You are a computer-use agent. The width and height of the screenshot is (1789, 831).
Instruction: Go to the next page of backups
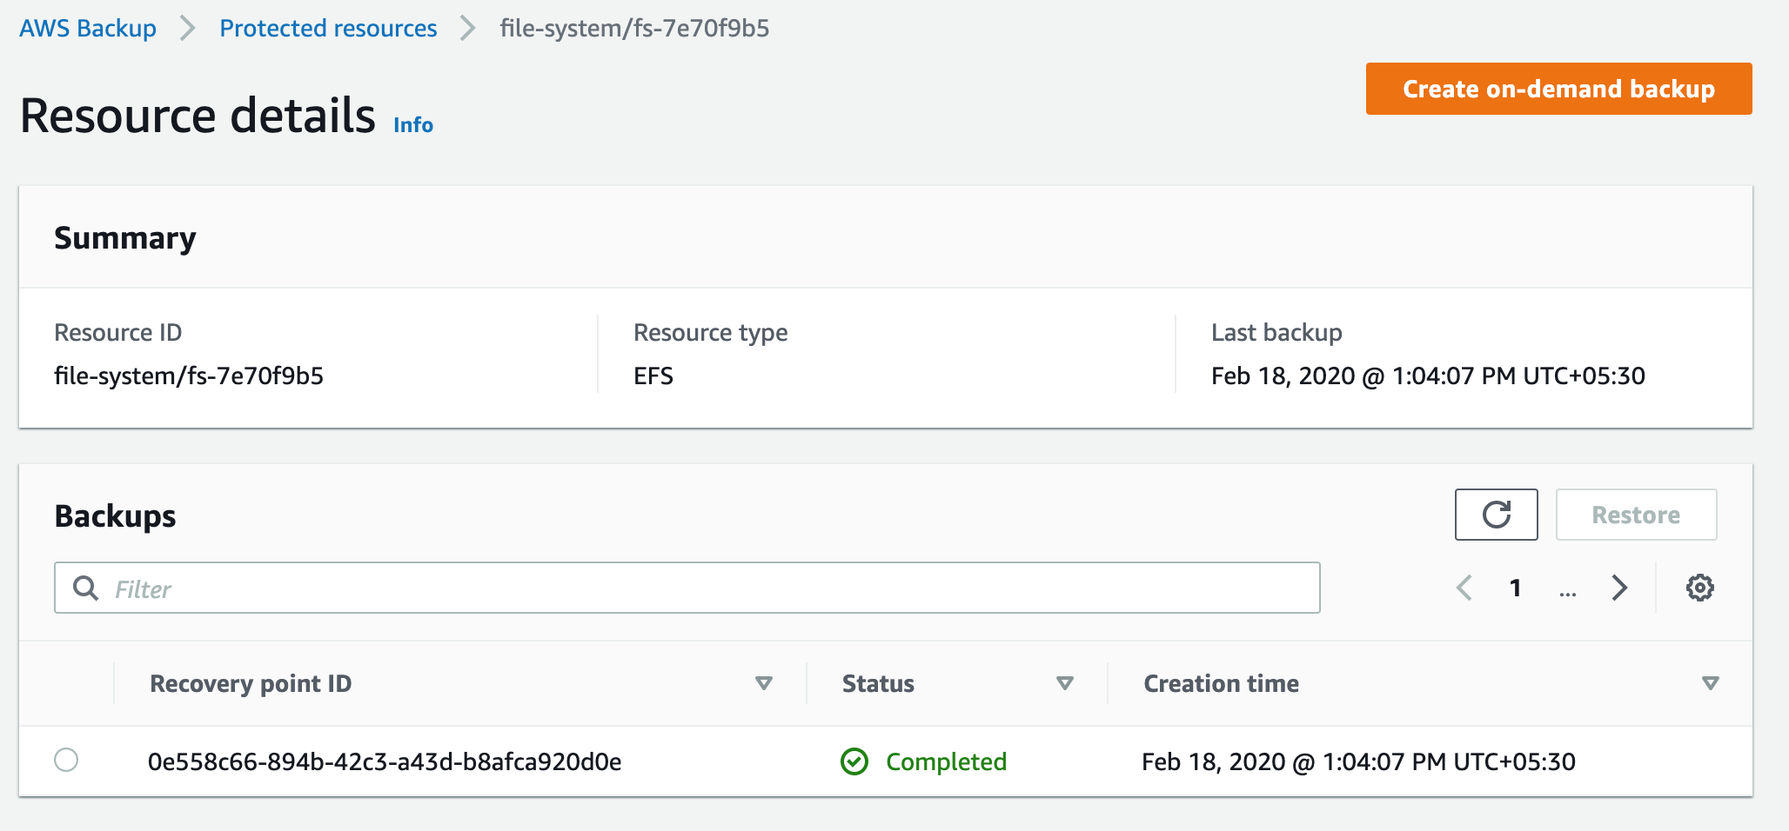(1619, 588)
